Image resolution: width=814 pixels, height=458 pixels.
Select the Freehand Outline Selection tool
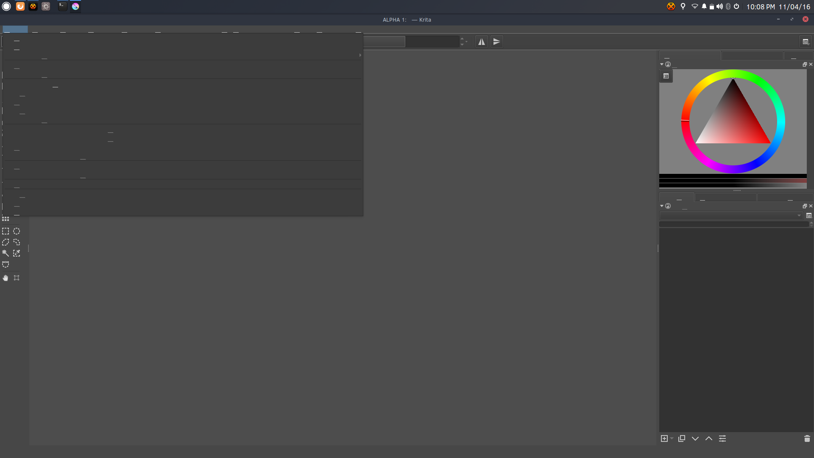[17, 242]
